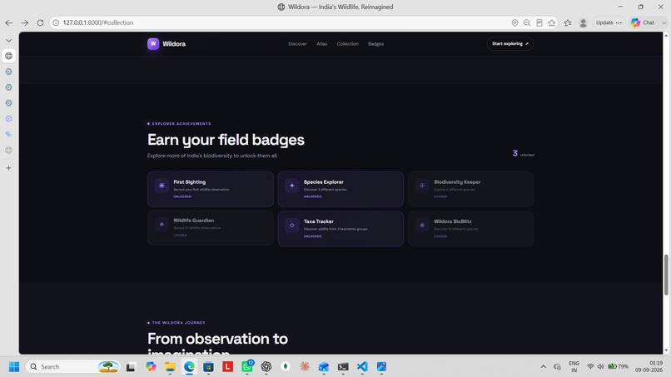Image resolution: width=671 pixels, height=377 pixels.
Task: Open WhatsApp from the taskbar
Action: click(x=247, y=367)
